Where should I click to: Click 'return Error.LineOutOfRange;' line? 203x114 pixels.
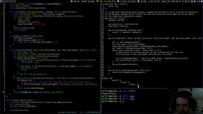pyautogui.click(x=30, y=88)
